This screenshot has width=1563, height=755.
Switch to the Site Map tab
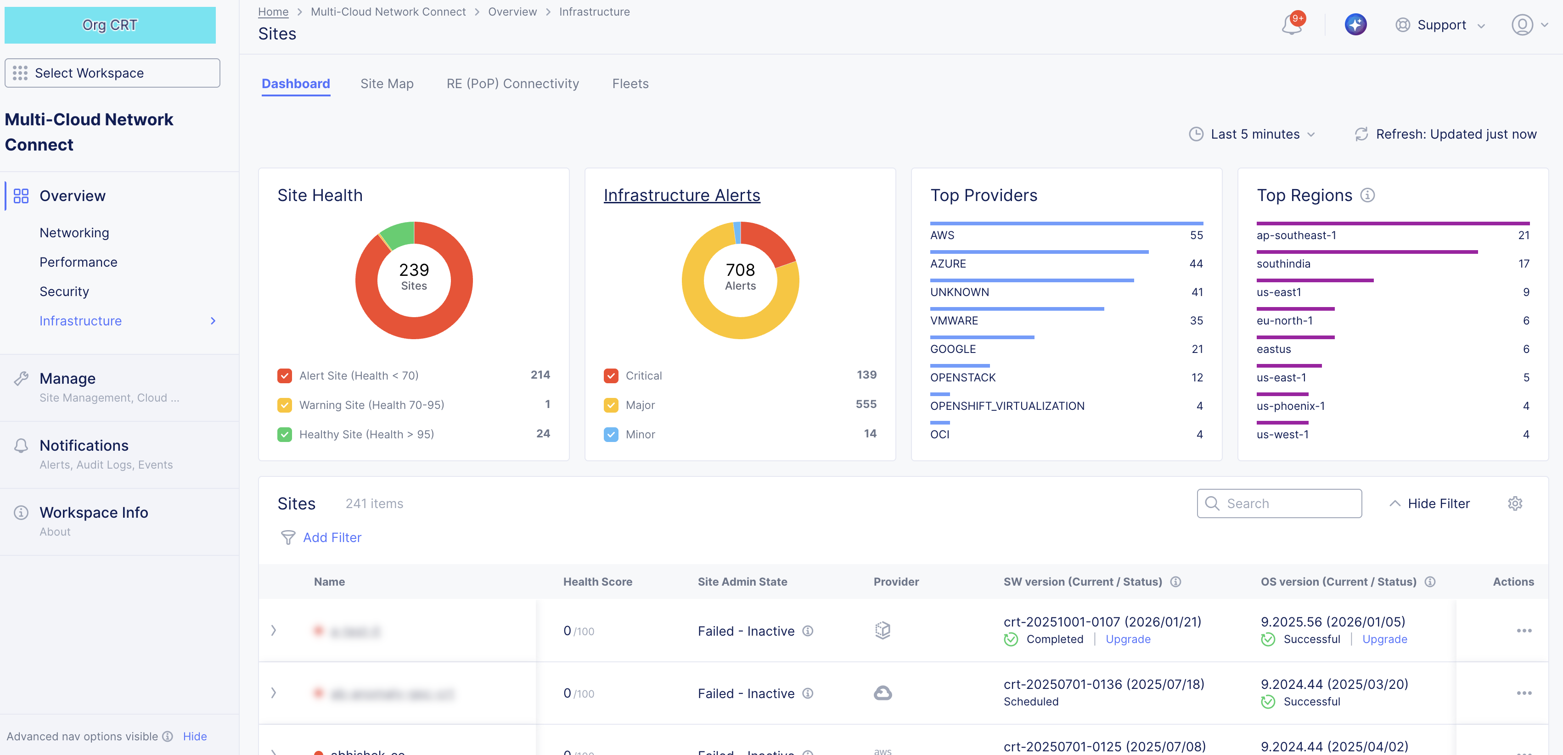(387, 84)
